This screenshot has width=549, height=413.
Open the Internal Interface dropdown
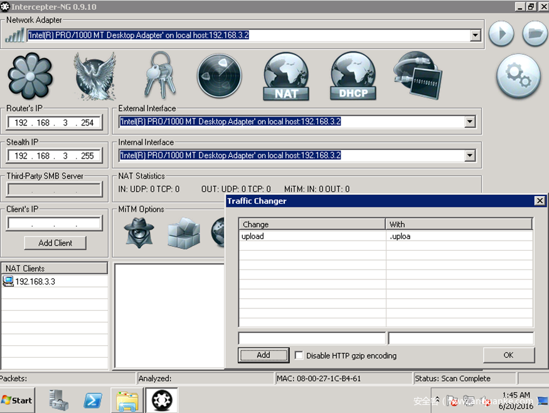pos(470,155)
